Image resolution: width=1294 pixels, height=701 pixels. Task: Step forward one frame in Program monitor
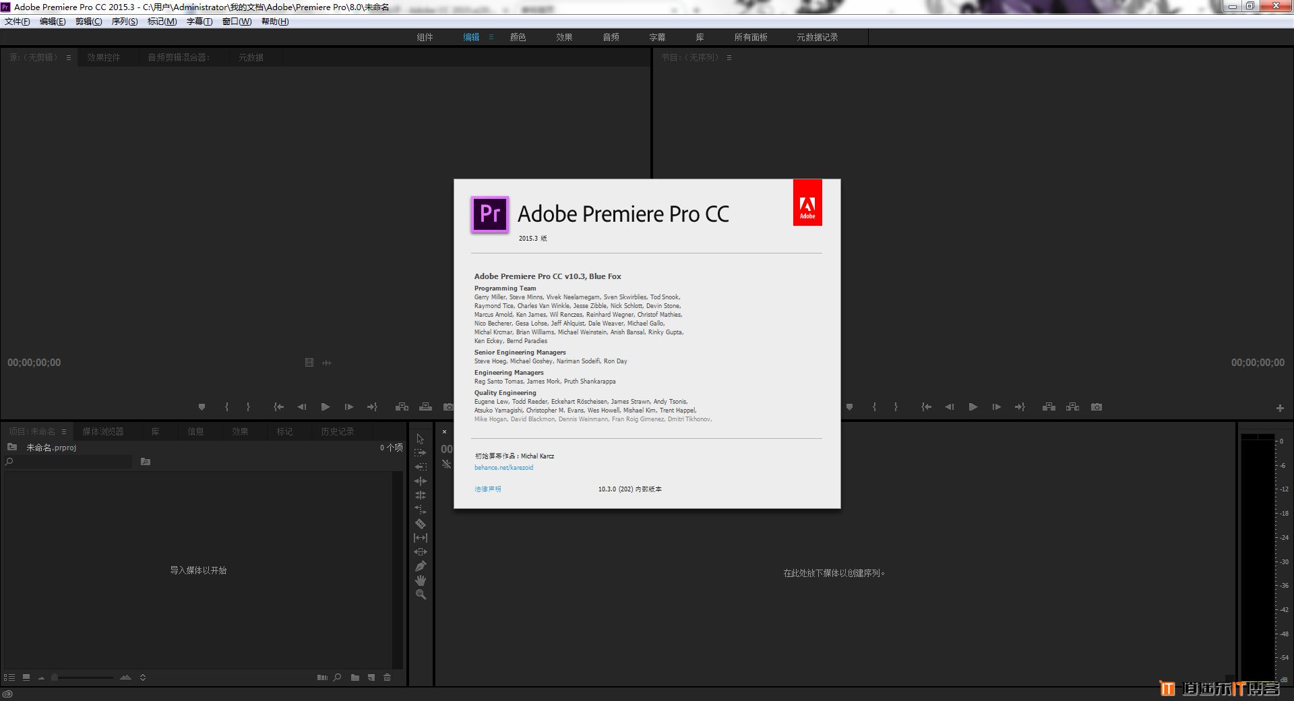click(x=997, y=407)
